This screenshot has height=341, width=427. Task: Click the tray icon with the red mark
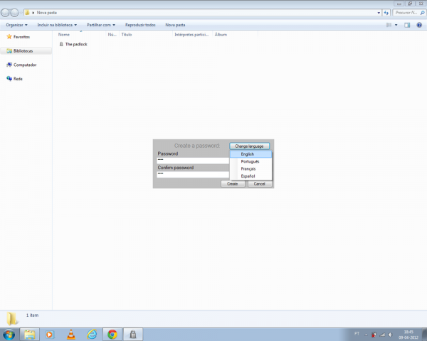point(374,335)
